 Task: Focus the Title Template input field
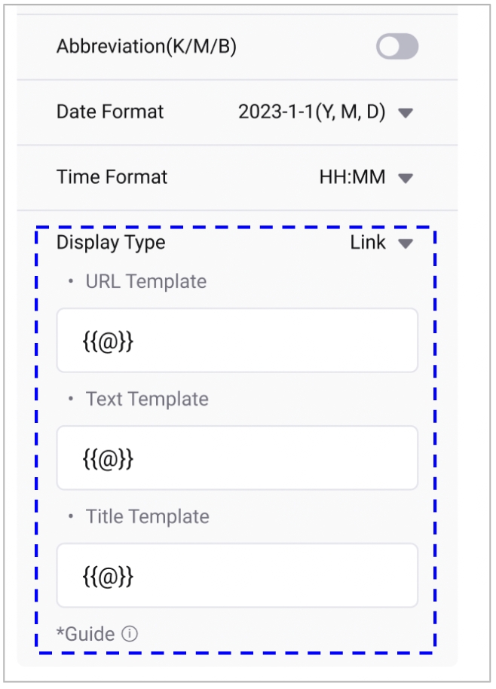pos(237,576)
